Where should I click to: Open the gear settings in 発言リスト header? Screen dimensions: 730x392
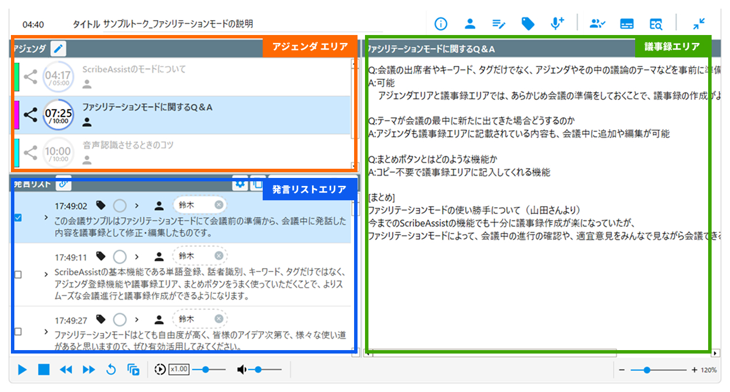point(240,184)
